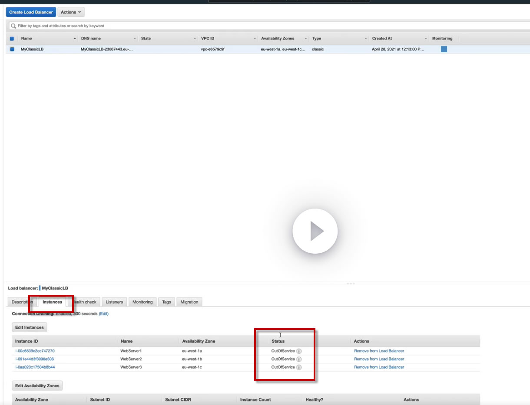Expand the Type column dropdown arrow

(366, 39)
